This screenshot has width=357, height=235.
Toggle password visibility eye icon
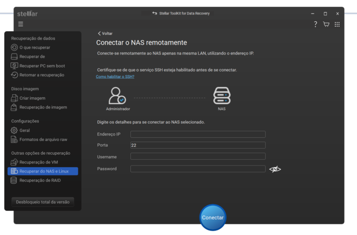(x=275, y=169)
